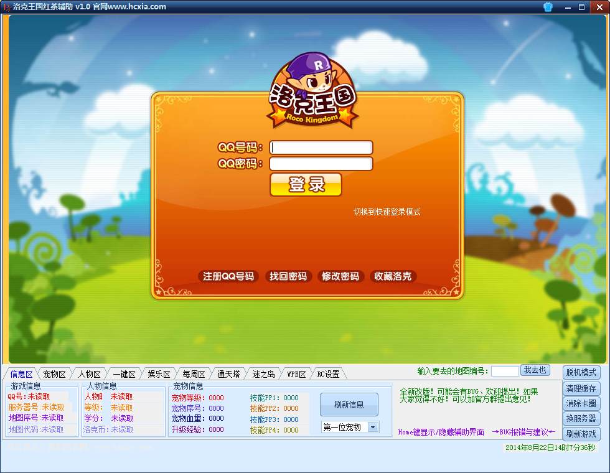
Task: Focus the map number input field
Action: pos(505,371)
